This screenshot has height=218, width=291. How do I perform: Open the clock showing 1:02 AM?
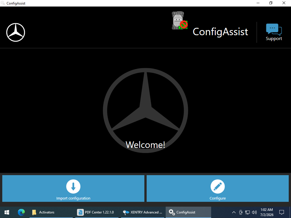[x=267, y=212]
